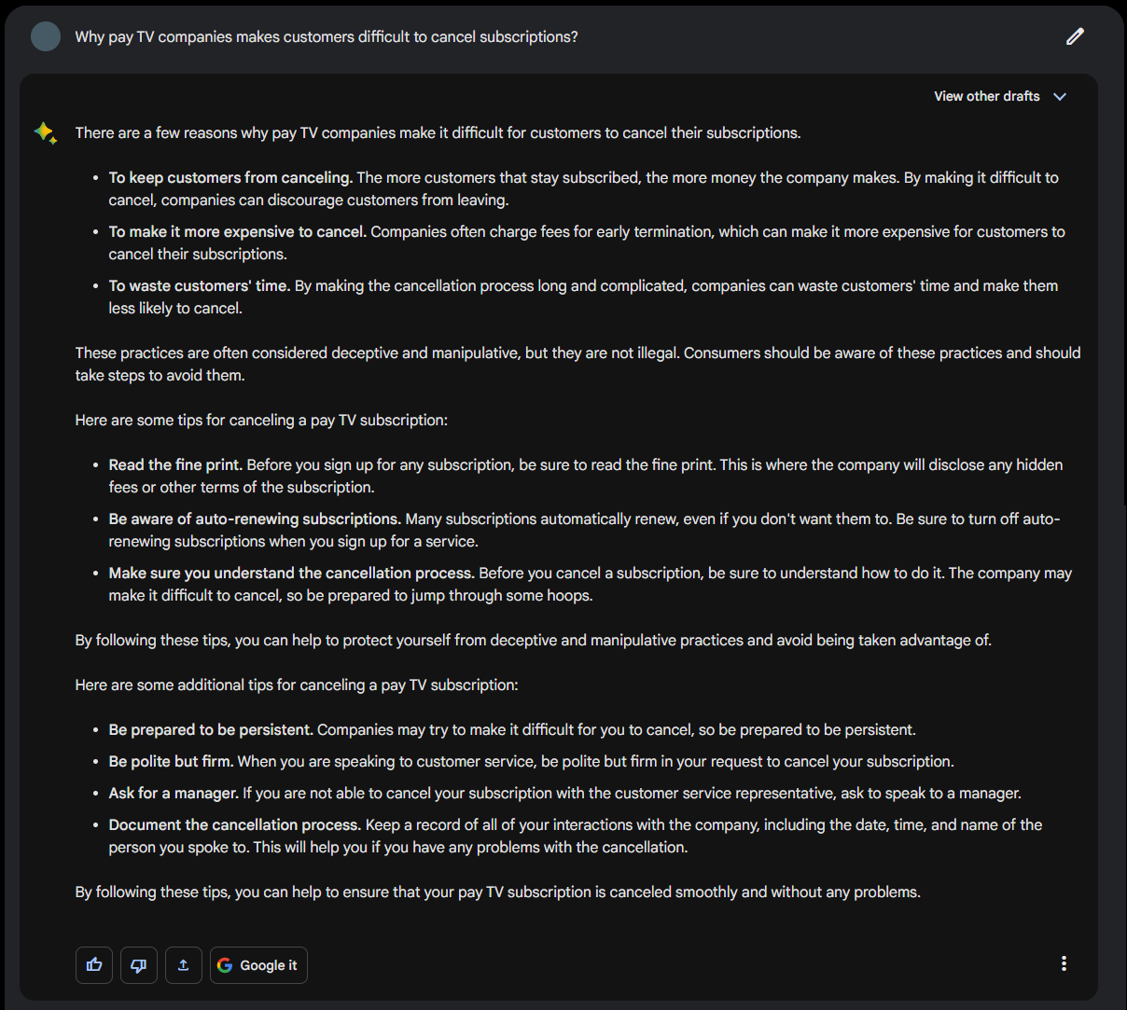The height and width of the screenshot is (1010, 1127).
Task: Select the "Document the cancellation process" tip
Action: pyautogui.click(x=234, y=824)
